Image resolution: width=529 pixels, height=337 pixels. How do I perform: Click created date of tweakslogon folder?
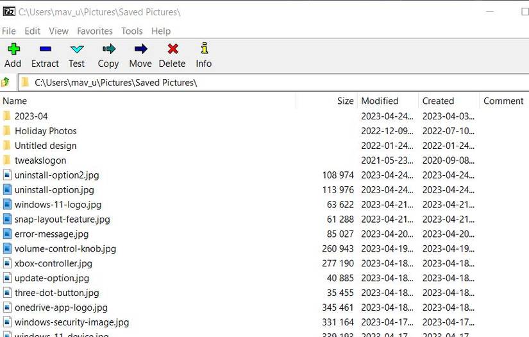[448, 160]
